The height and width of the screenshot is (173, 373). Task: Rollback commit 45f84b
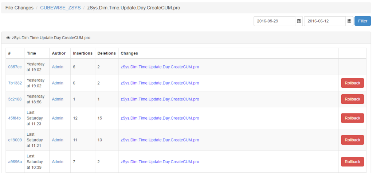point(352,118)
